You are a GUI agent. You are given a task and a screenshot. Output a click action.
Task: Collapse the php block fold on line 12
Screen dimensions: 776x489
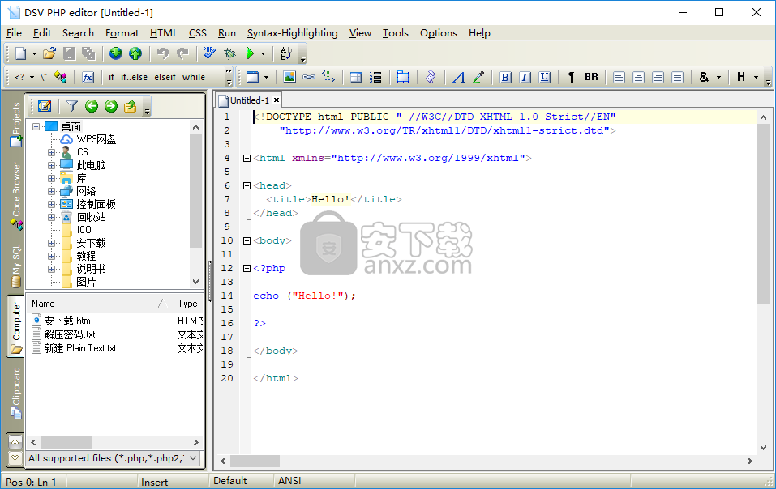point(247,268)
